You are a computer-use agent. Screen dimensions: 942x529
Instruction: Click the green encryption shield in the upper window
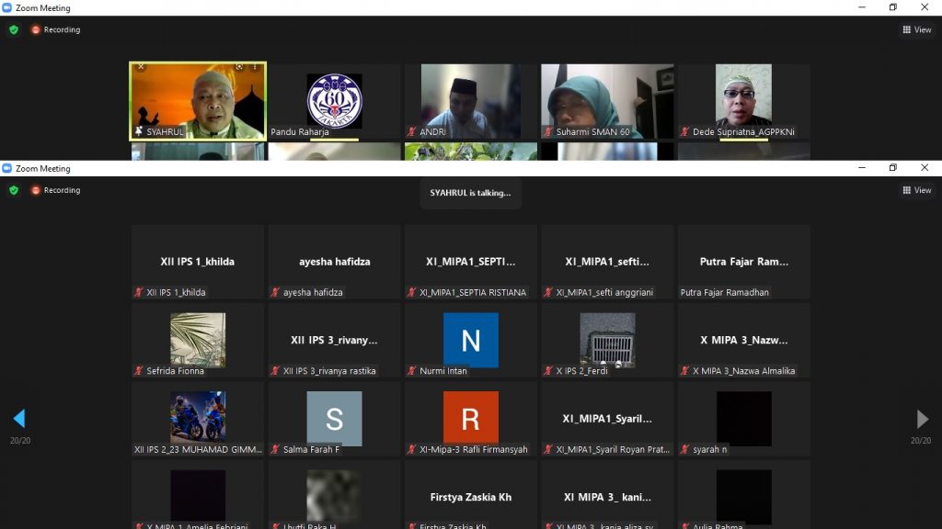14,29
